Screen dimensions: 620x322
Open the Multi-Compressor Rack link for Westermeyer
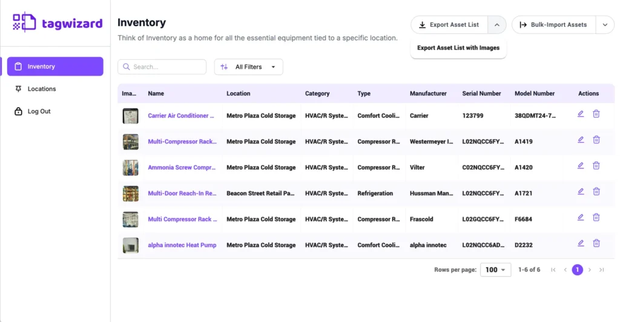pyautogui.click(x=182, y=142)
